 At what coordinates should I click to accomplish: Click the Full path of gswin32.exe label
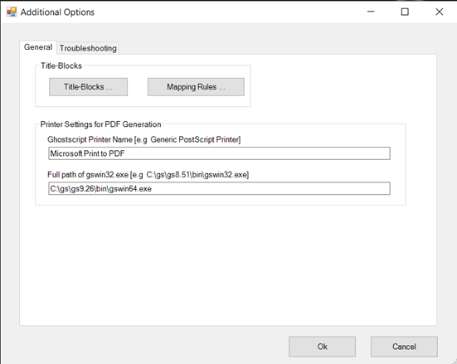click(148, 175)
